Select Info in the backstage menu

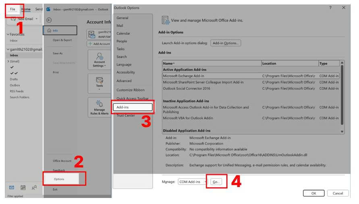click(60, 31)
